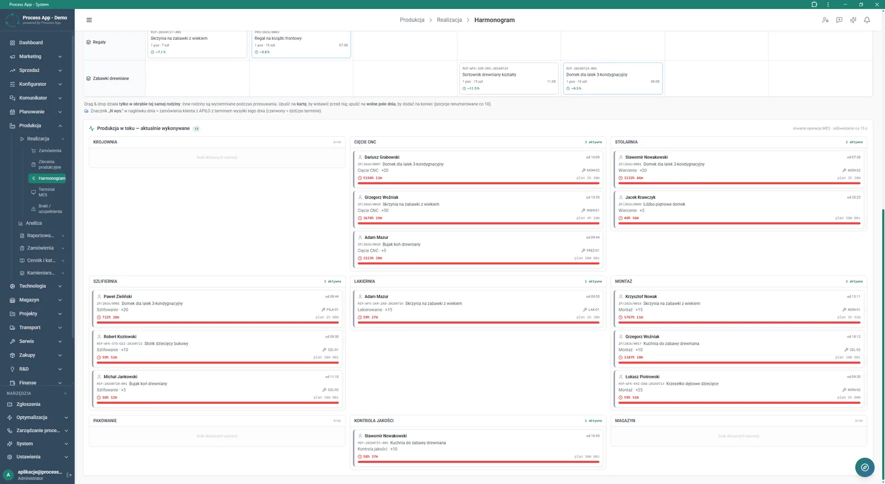Open Finanse in the sidebar
This screenshot has height=484, width=885.
(x=28, y=383)
